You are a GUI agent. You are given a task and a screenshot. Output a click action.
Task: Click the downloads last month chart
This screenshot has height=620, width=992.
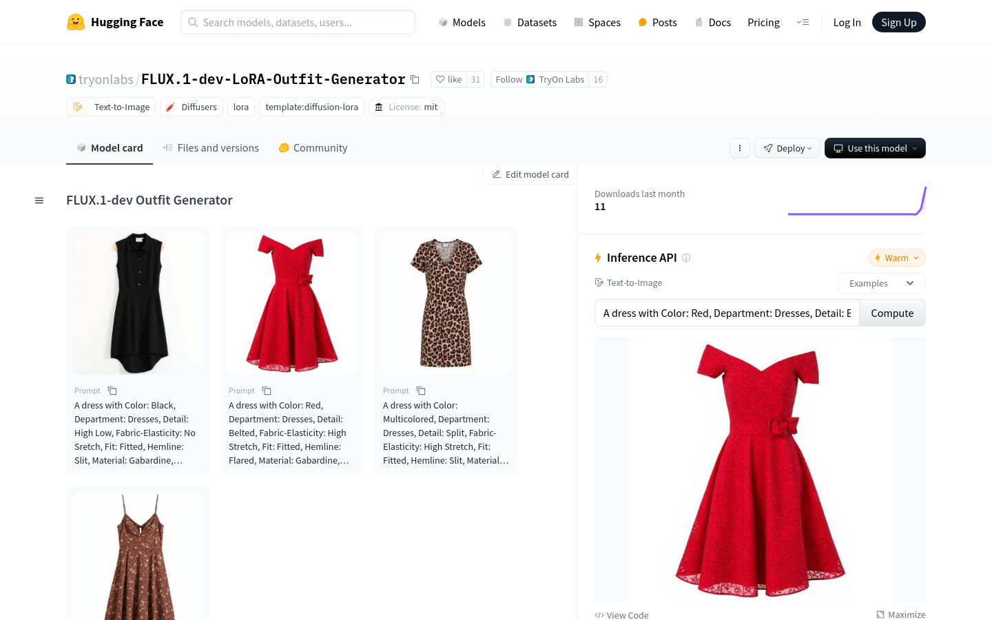[857, 200]
